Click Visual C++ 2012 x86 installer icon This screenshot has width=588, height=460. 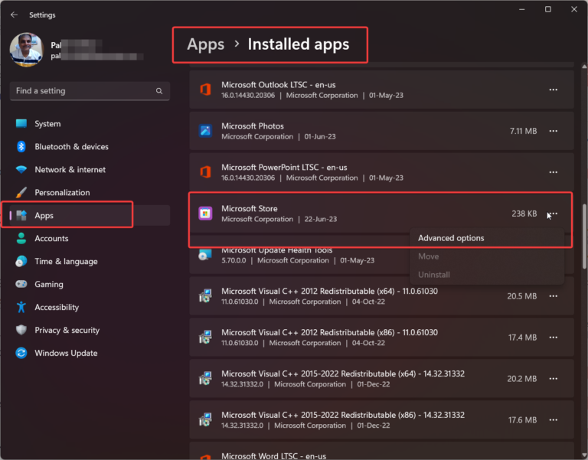205,337
